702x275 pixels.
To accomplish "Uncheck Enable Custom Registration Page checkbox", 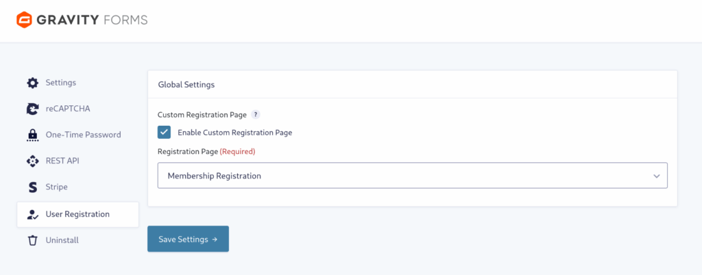I will point(164,132).
